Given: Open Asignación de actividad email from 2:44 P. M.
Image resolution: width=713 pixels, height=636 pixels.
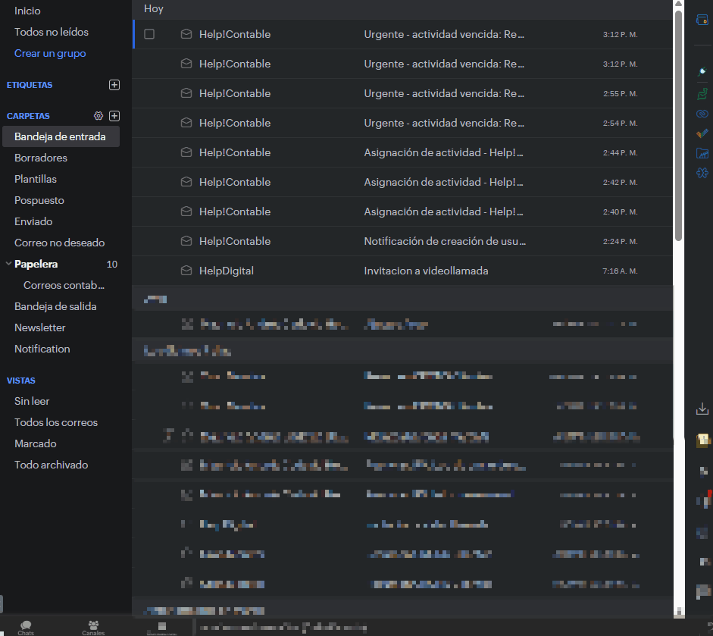Looking at the screenshot, I should [402, 152].
